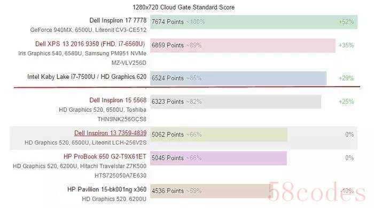The height and width of the screenshot is (208, 374).
Task: Select the Intel Kaby Lake i7-7500U label
Action: point(87,77)
